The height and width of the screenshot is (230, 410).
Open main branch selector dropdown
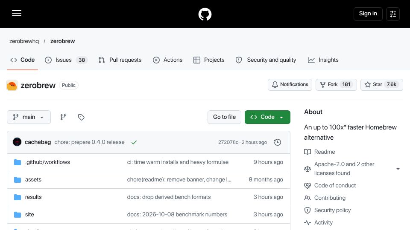(29, 117)
